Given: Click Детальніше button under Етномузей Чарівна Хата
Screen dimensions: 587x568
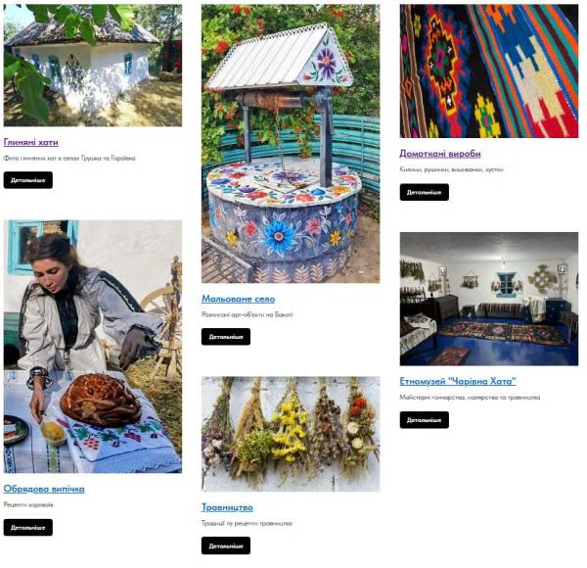Looking at the screenshot, I should tap(425, 420).
